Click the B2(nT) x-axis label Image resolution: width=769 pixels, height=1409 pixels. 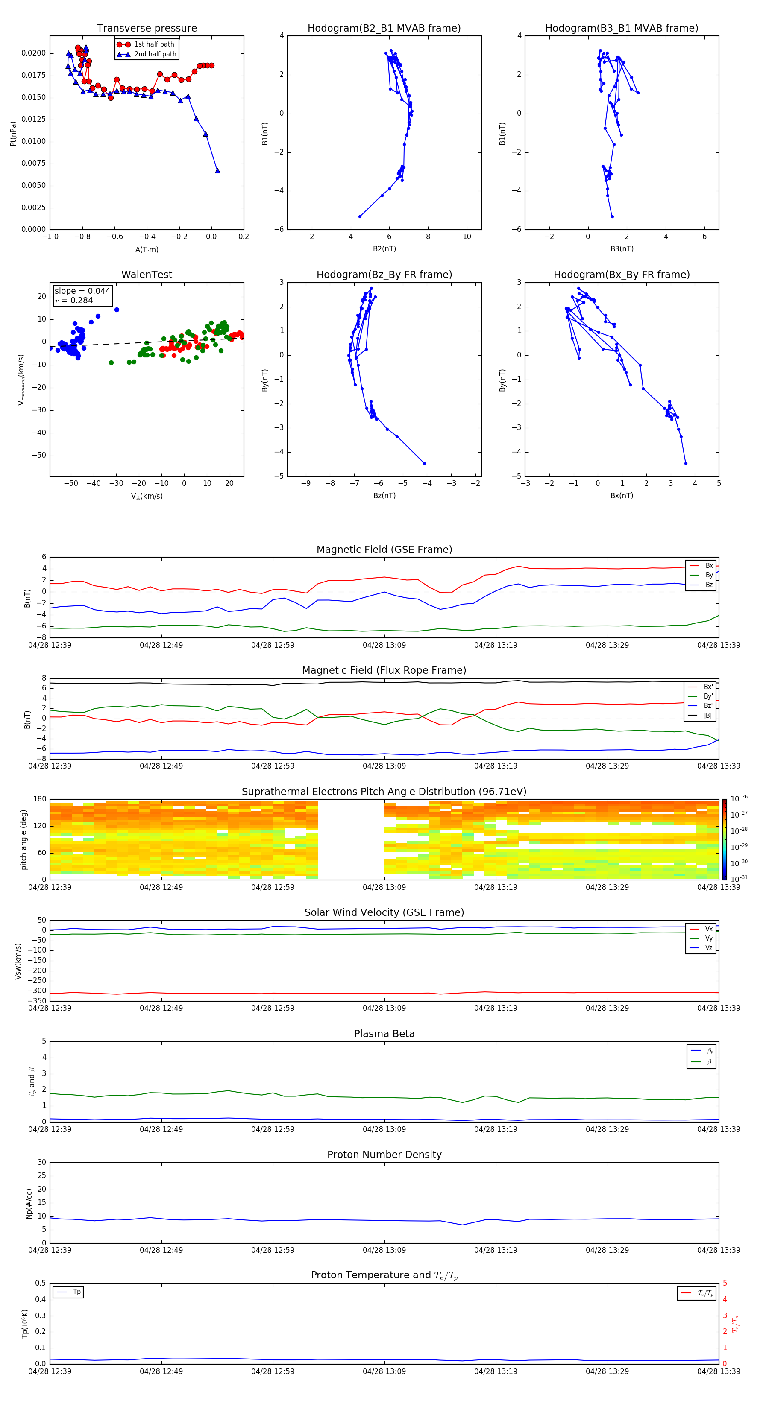[x=384, y=249]
